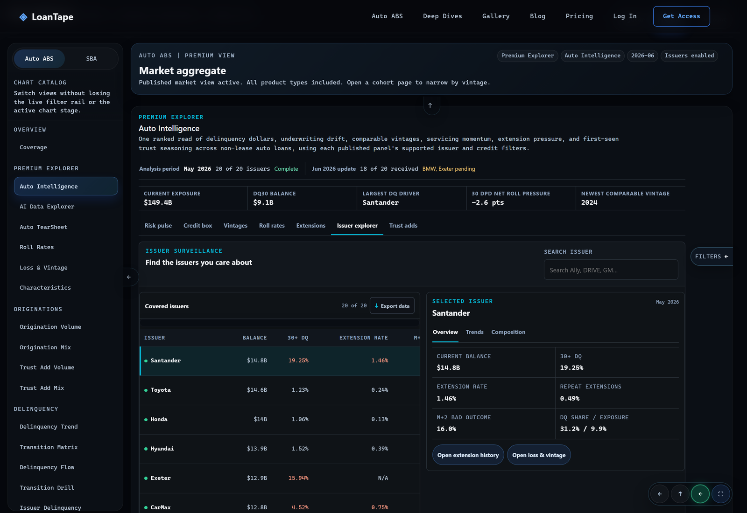Viewport: 747px width, 513px height.
Task: Open the Credit box tab
Action: [x=197, y=226]
